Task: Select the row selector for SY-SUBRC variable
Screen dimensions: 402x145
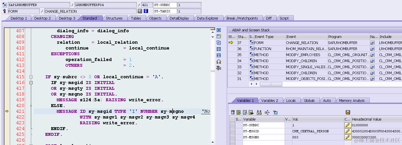Action: pyautogui.click(x=232, y=125)
